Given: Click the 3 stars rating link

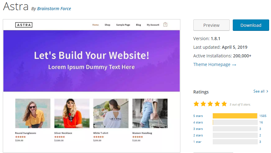Looking at the screenshot, I should coord(198,129).
